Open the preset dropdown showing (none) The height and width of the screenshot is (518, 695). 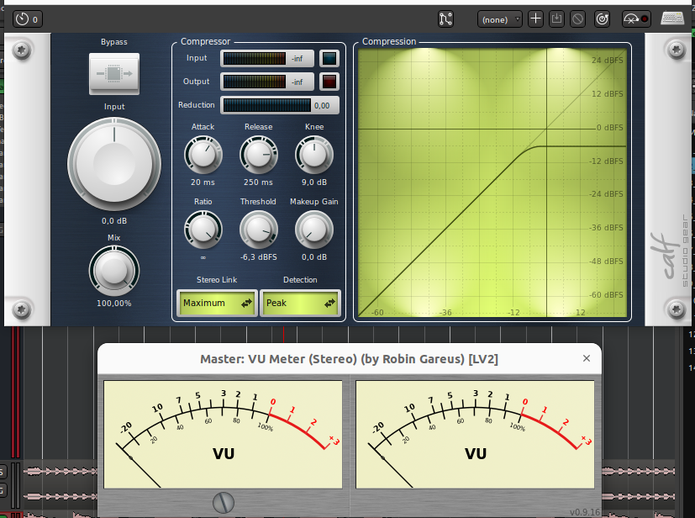pyautogui.click(x=500, y=18)
